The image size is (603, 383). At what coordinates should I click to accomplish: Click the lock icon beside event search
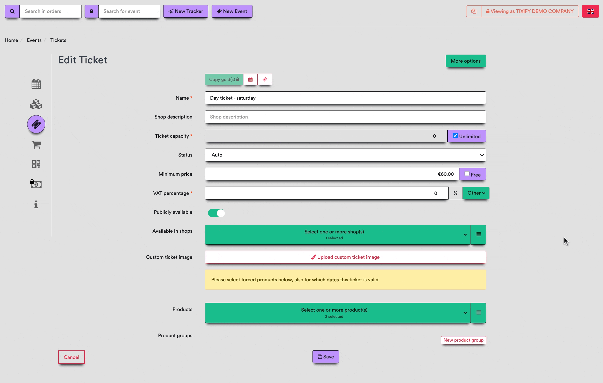click(91, 11)
